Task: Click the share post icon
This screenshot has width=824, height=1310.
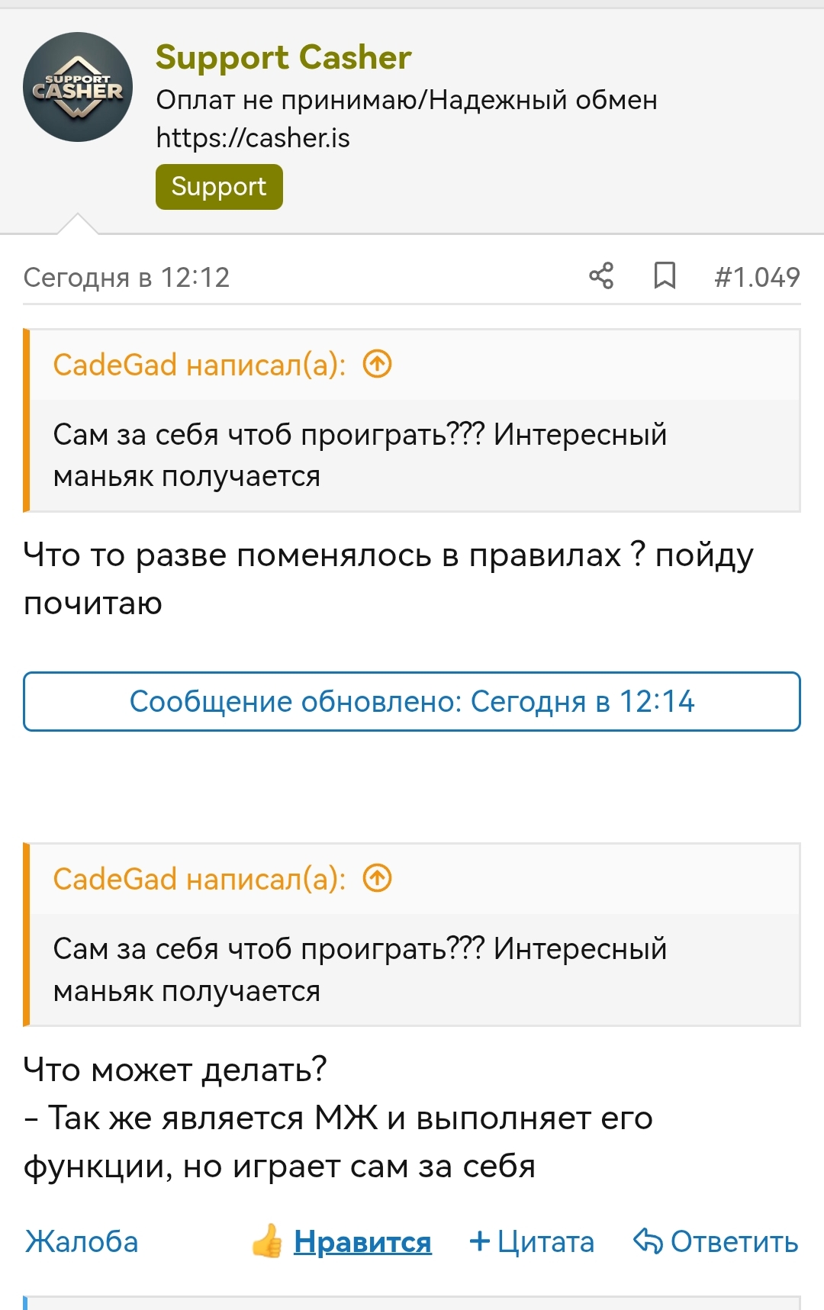Action: [x=601, y=276]
